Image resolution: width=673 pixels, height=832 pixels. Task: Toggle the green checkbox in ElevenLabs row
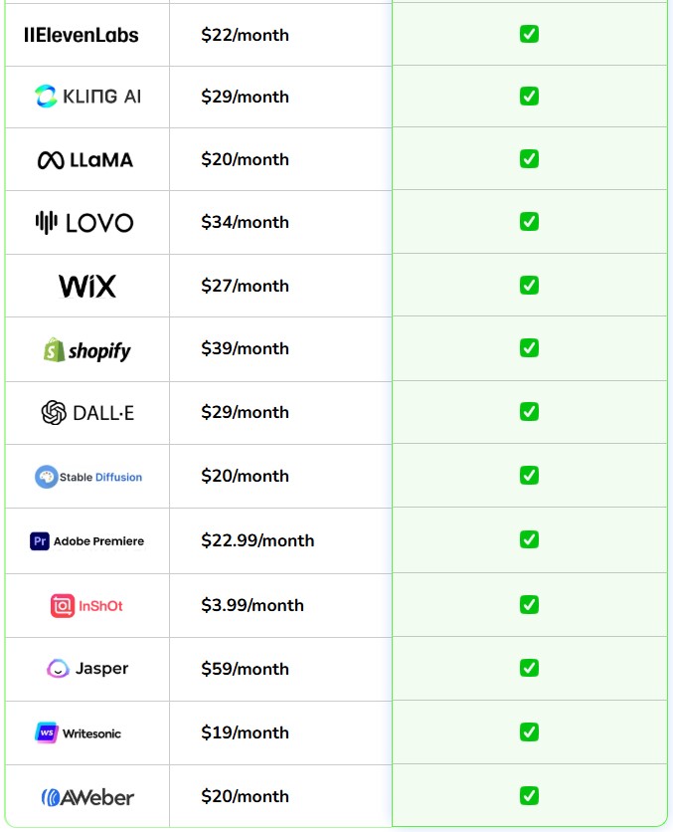[529, 34]
